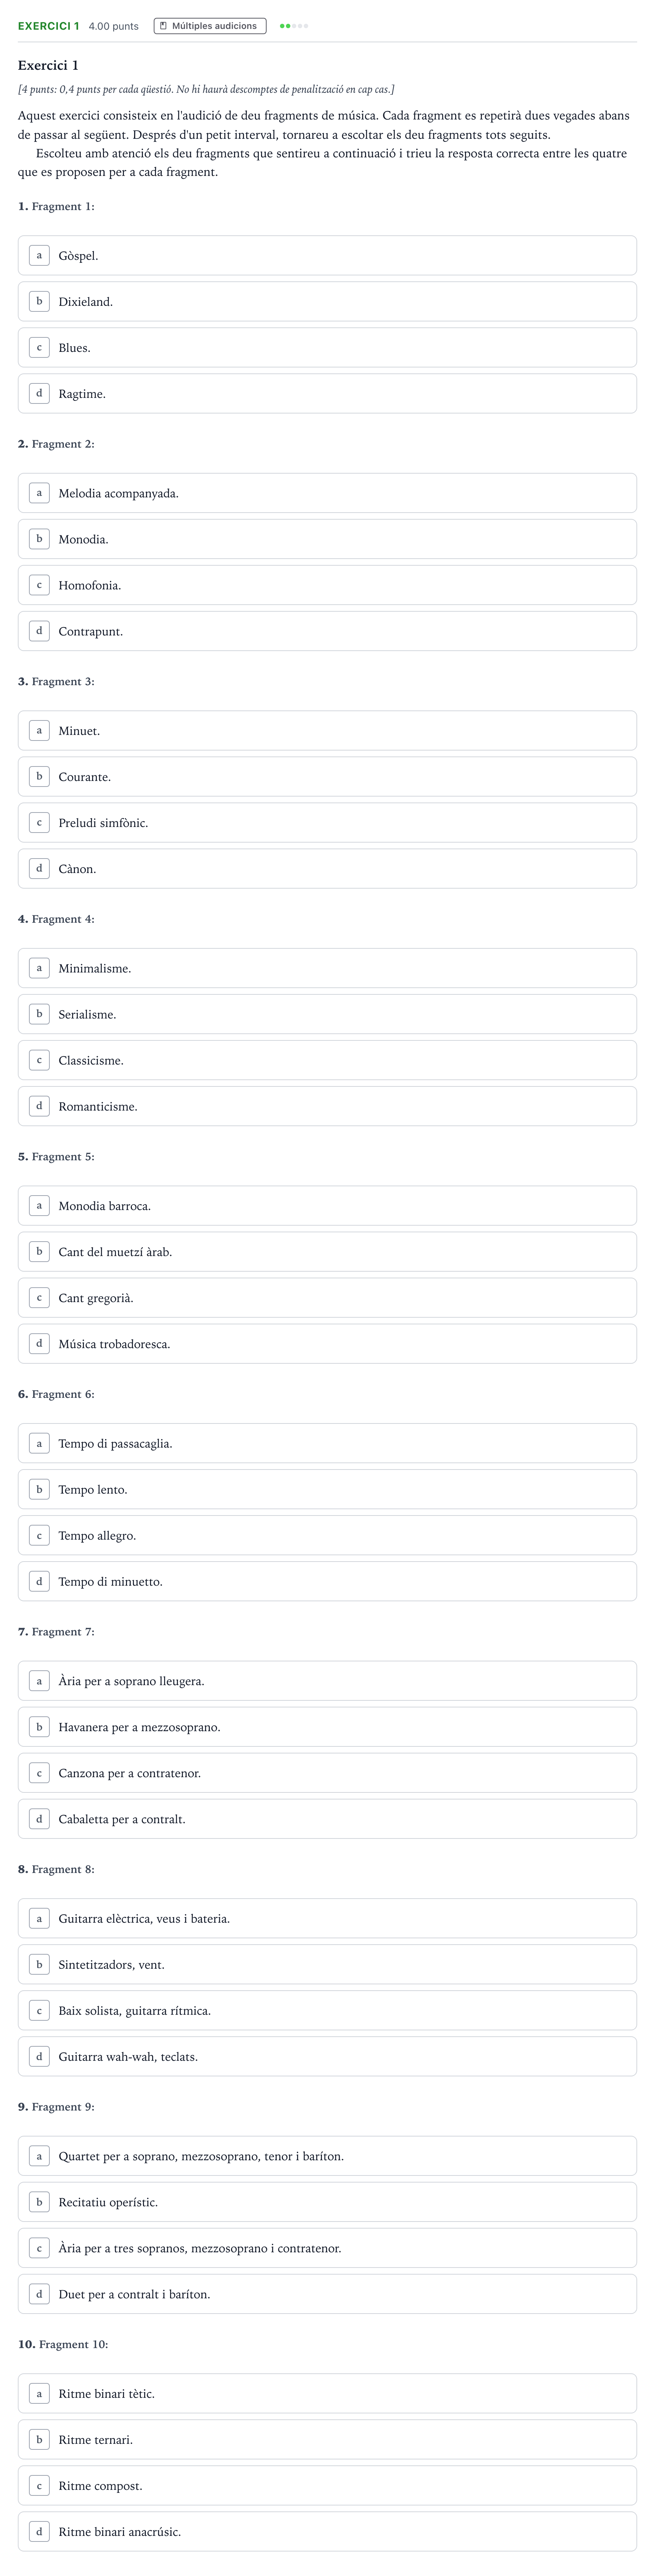This screenshot has height=2576, width=655.
Task: Choose 'Duet per a contralt i baríton'
Action: (327, 2294)
